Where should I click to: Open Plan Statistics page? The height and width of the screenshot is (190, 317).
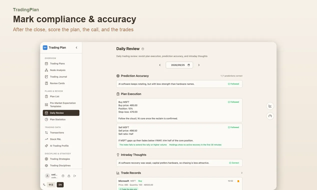(x=61, y=119)
